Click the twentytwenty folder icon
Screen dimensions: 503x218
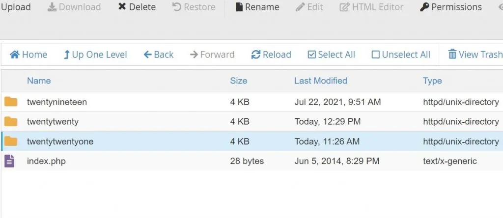coord(11,121)
